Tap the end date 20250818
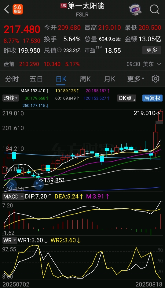This screenshot has height=288, width=165. tap(149, 285)
